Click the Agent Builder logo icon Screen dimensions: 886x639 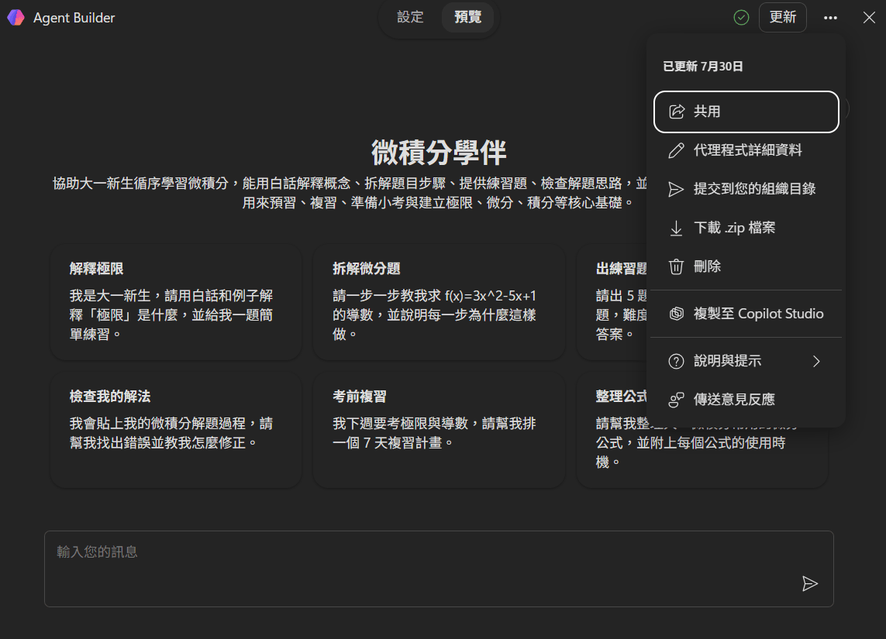tap(16, 18)
